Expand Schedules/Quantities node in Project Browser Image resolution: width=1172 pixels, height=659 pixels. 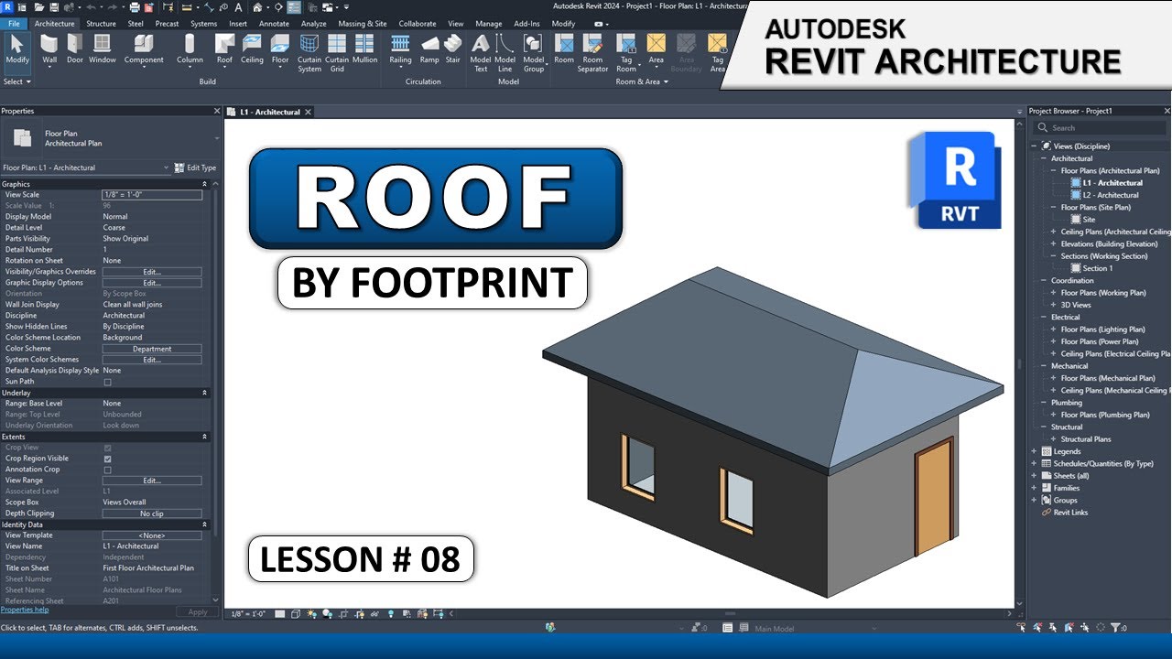point(1035,463)
